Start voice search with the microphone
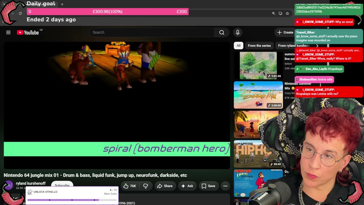The height and width of the screenshot is (205, 364). [x=238, y=32]
